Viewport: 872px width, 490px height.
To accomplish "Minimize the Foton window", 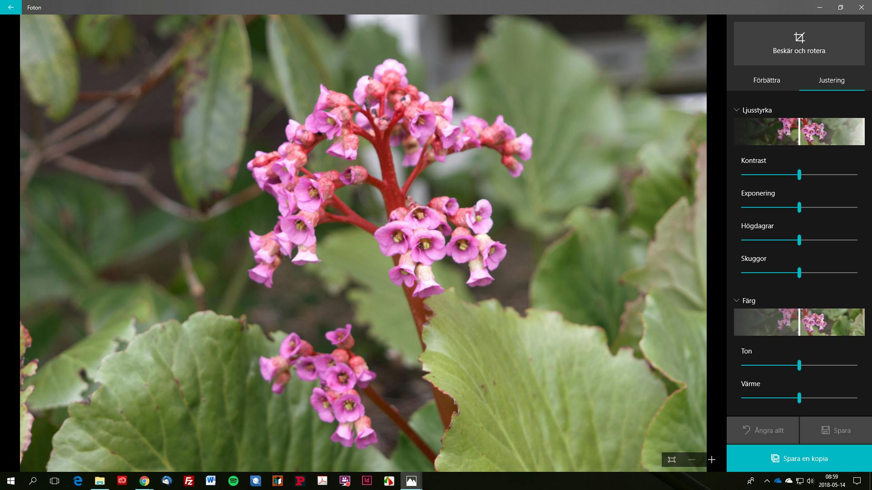I will coord(820,7).
